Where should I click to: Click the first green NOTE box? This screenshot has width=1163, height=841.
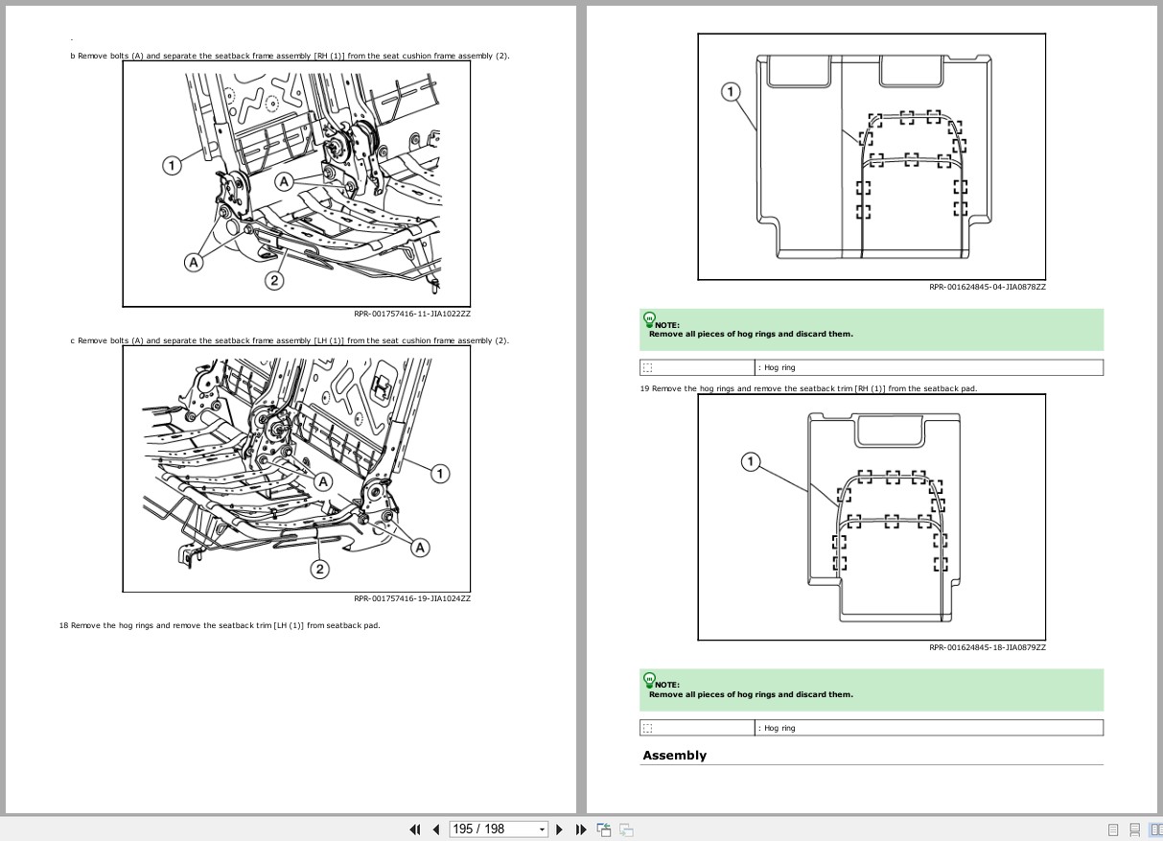(872, 329)
